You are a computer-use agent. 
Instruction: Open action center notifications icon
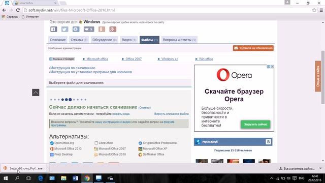click(295, 178)
